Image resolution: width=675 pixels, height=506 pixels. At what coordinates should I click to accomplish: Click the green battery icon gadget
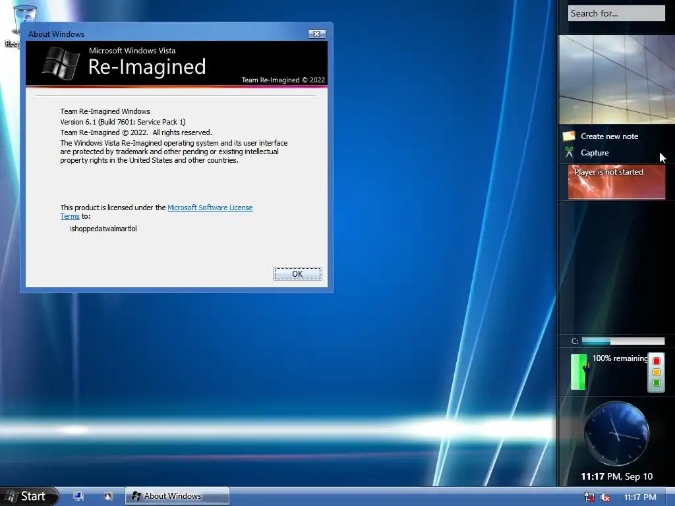[579, 372]
